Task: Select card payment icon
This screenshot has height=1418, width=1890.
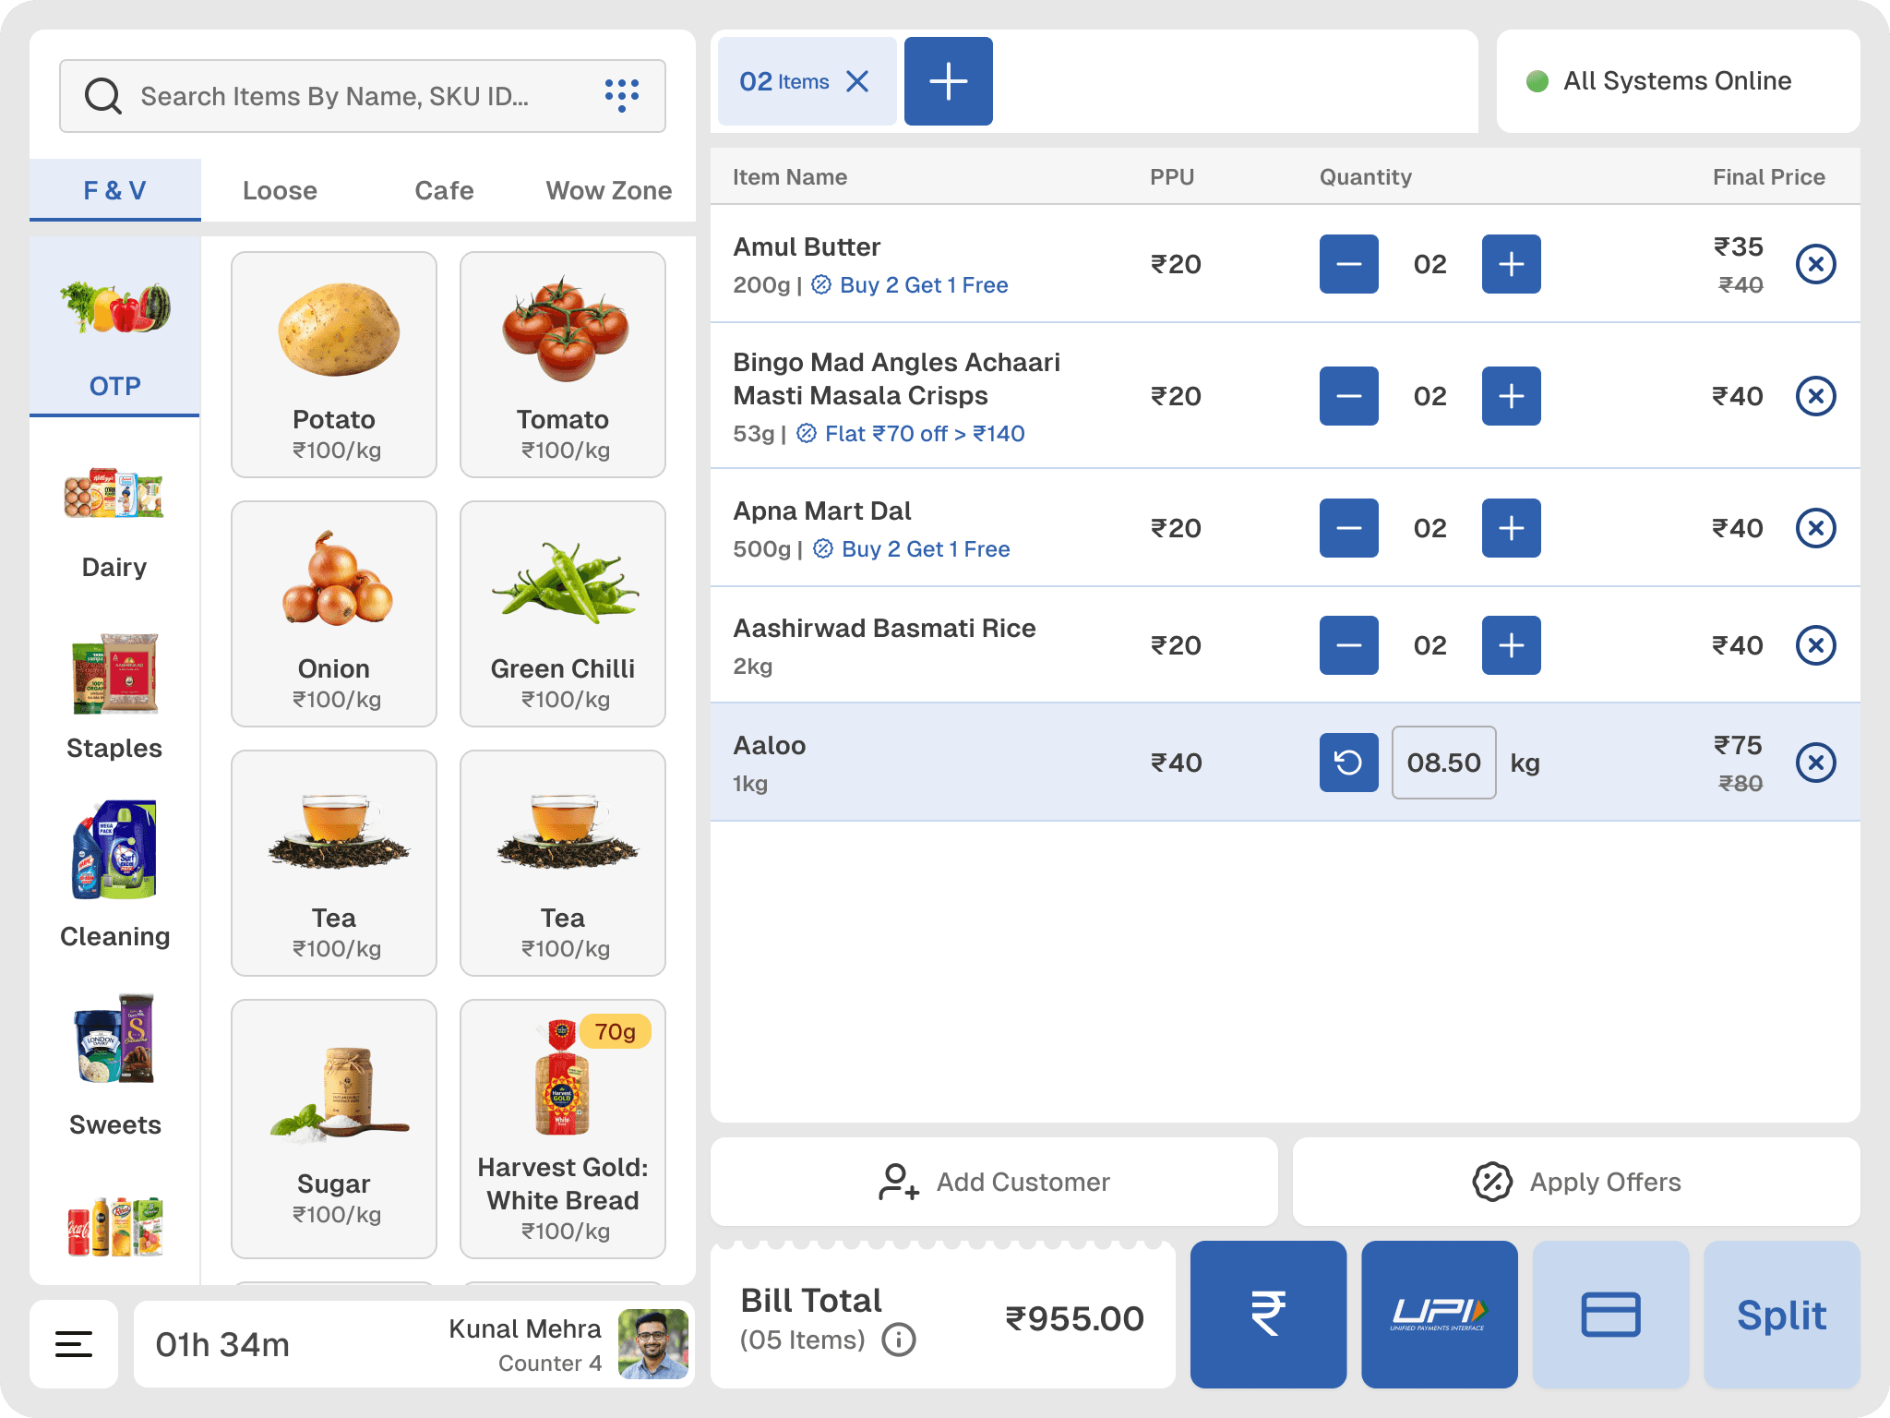Action: coord(1610,1314)
